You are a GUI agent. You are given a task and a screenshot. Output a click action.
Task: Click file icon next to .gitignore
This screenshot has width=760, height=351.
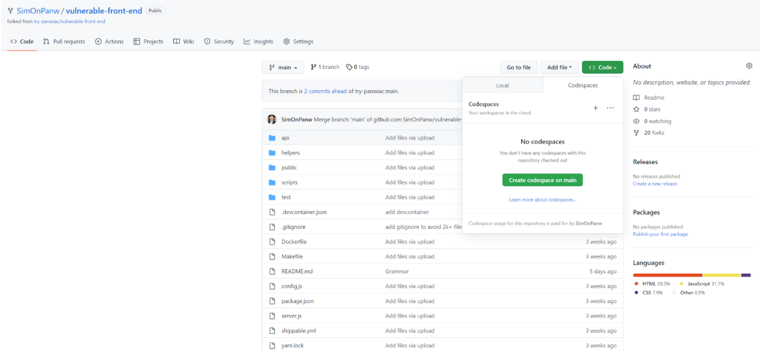[x=272, y=227]
